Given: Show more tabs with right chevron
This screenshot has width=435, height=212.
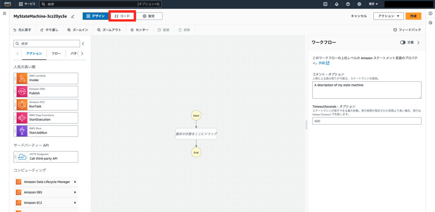Looking at the screenshot, I should [x=82, y=53].
